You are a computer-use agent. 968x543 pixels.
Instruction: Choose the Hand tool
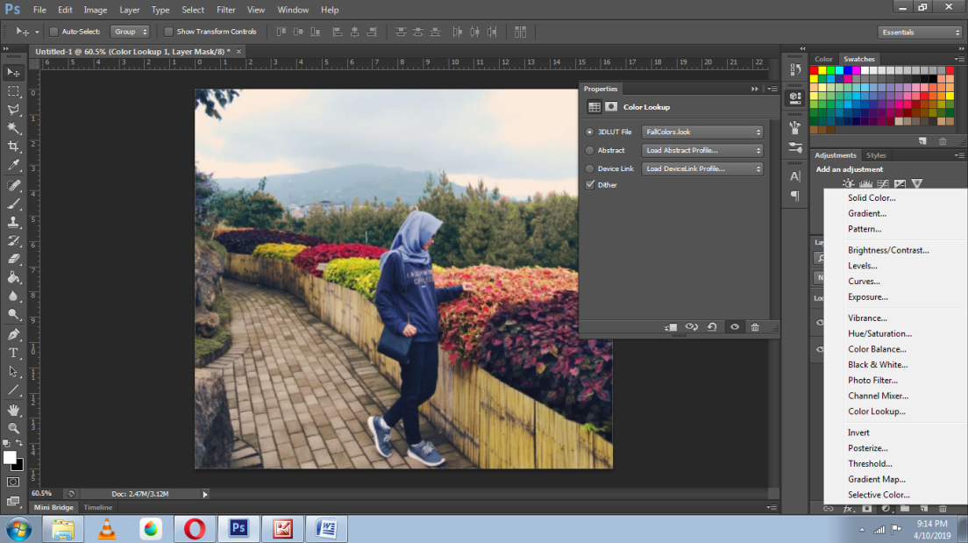pyautogui.click(x=13, y=410)
